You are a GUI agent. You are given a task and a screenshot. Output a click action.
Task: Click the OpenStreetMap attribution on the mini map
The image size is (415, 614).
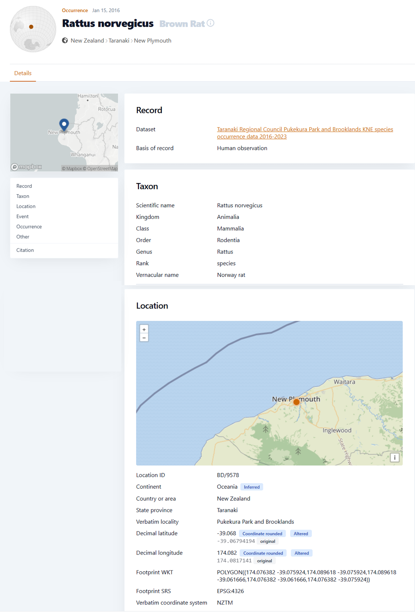pos(102,169)
